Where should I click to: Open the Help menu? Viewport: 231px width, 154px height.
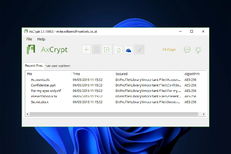click(41, 39)
